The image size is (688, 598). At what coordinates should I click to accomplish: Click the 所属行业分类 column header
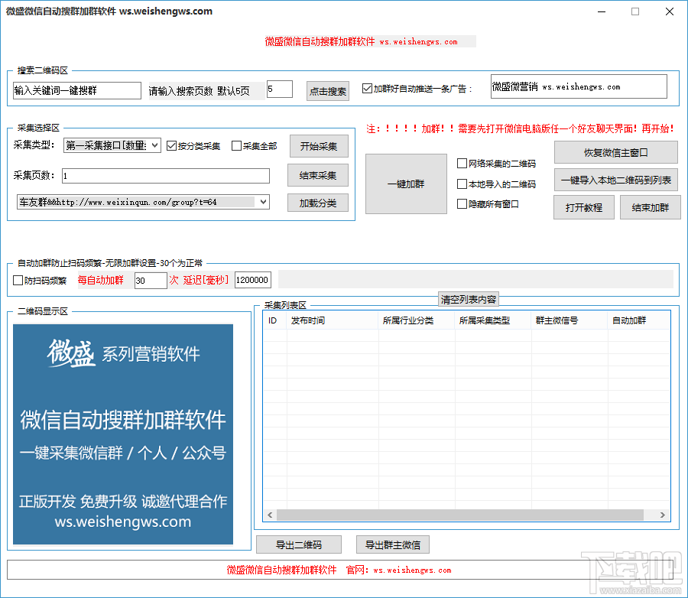coord(417,320)
